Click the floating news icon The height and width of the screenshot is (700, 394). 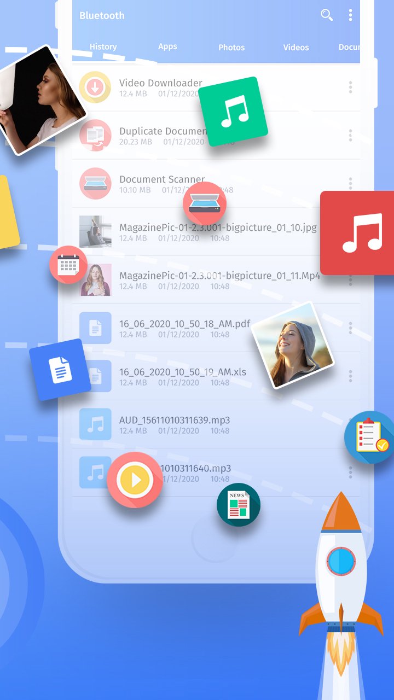click(238, 505)
